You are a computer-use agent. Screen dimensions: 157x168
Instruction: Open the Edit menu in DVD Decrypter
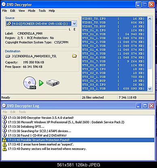[13, 11]
